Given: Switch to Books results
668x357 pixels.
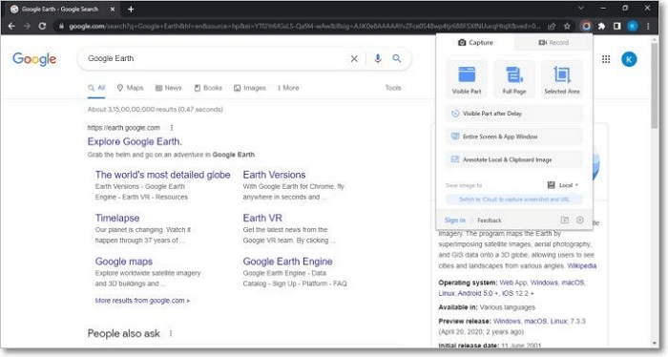Looking at the screenshot, I should [208, 88].
